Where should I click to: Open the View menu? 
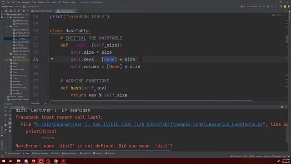18,2
